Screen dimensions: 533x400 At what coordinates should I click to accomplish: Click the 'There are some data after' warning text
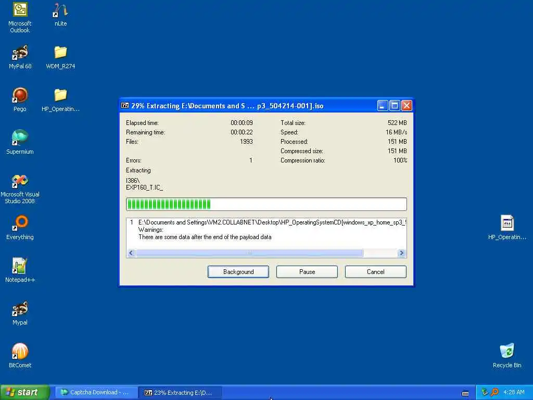click(205, 237)
